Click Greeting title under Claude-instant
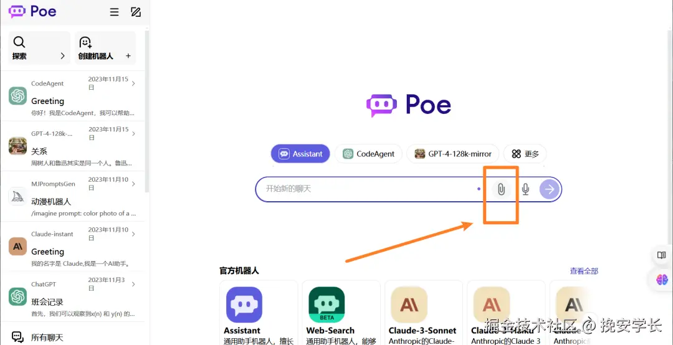The image size is (673, 345). pos(47,252)
